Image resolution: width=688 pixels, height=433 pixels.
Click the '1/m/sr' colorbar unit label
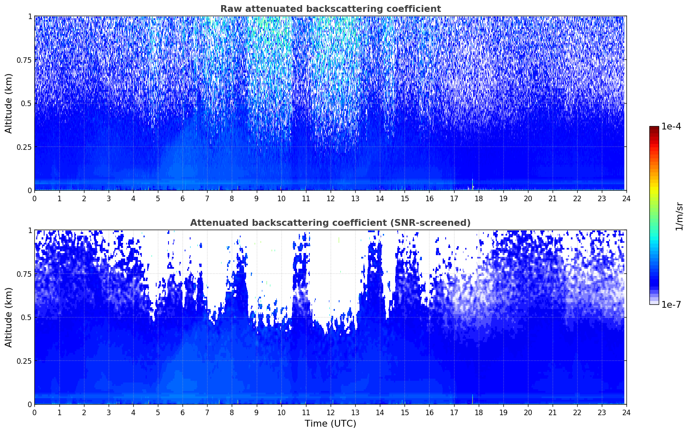[679, 216]
